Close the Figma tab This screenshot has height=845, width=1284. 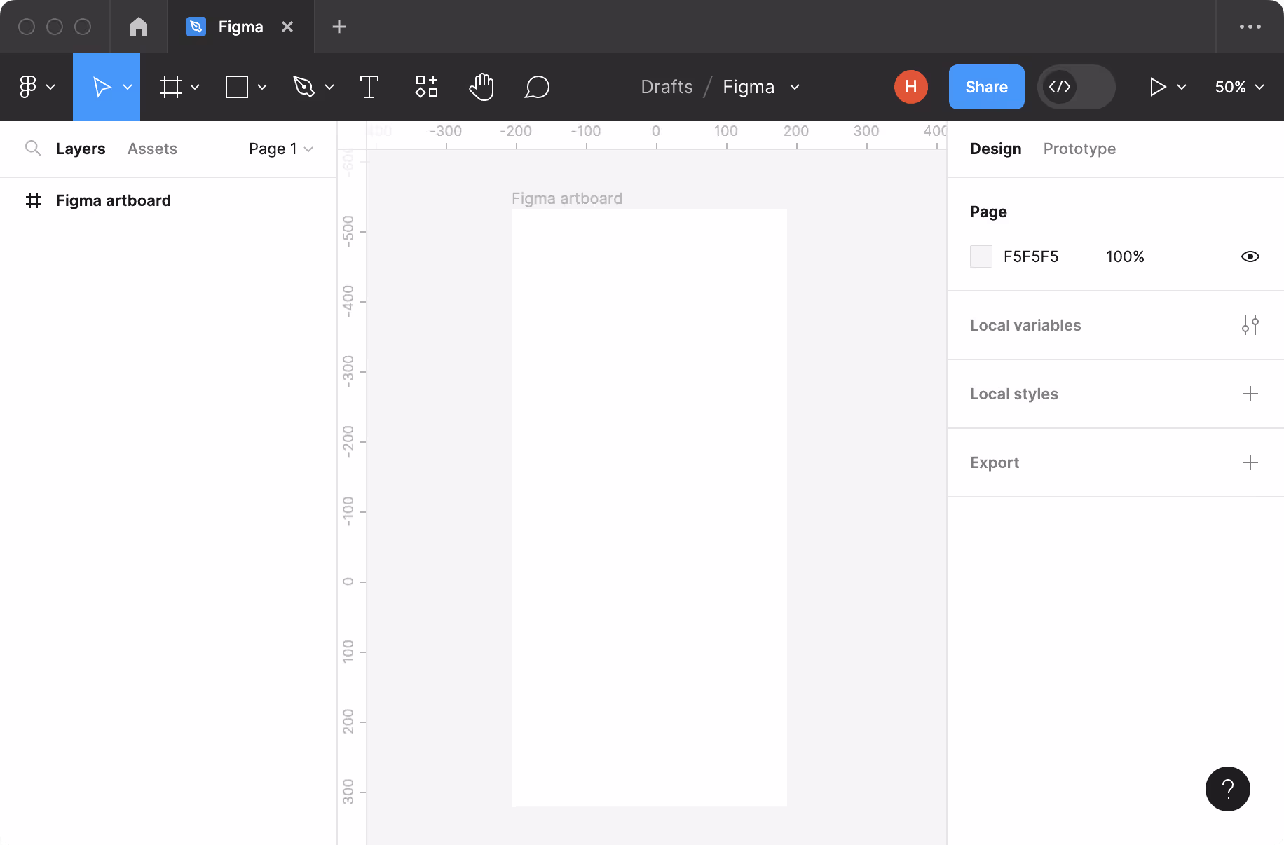(287, 27)
